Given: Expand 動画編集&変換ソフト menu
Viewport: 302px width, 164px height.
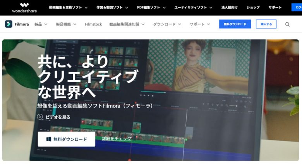Looking at the screenshot, I should click(x=68, y=7).
